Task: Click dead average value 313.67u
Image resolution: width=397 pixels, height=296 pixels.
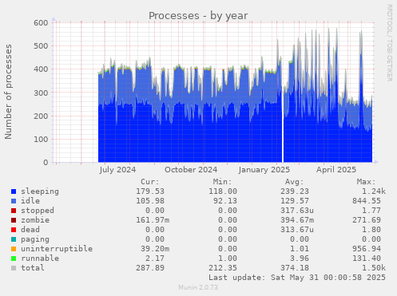Action: [297, 230]
